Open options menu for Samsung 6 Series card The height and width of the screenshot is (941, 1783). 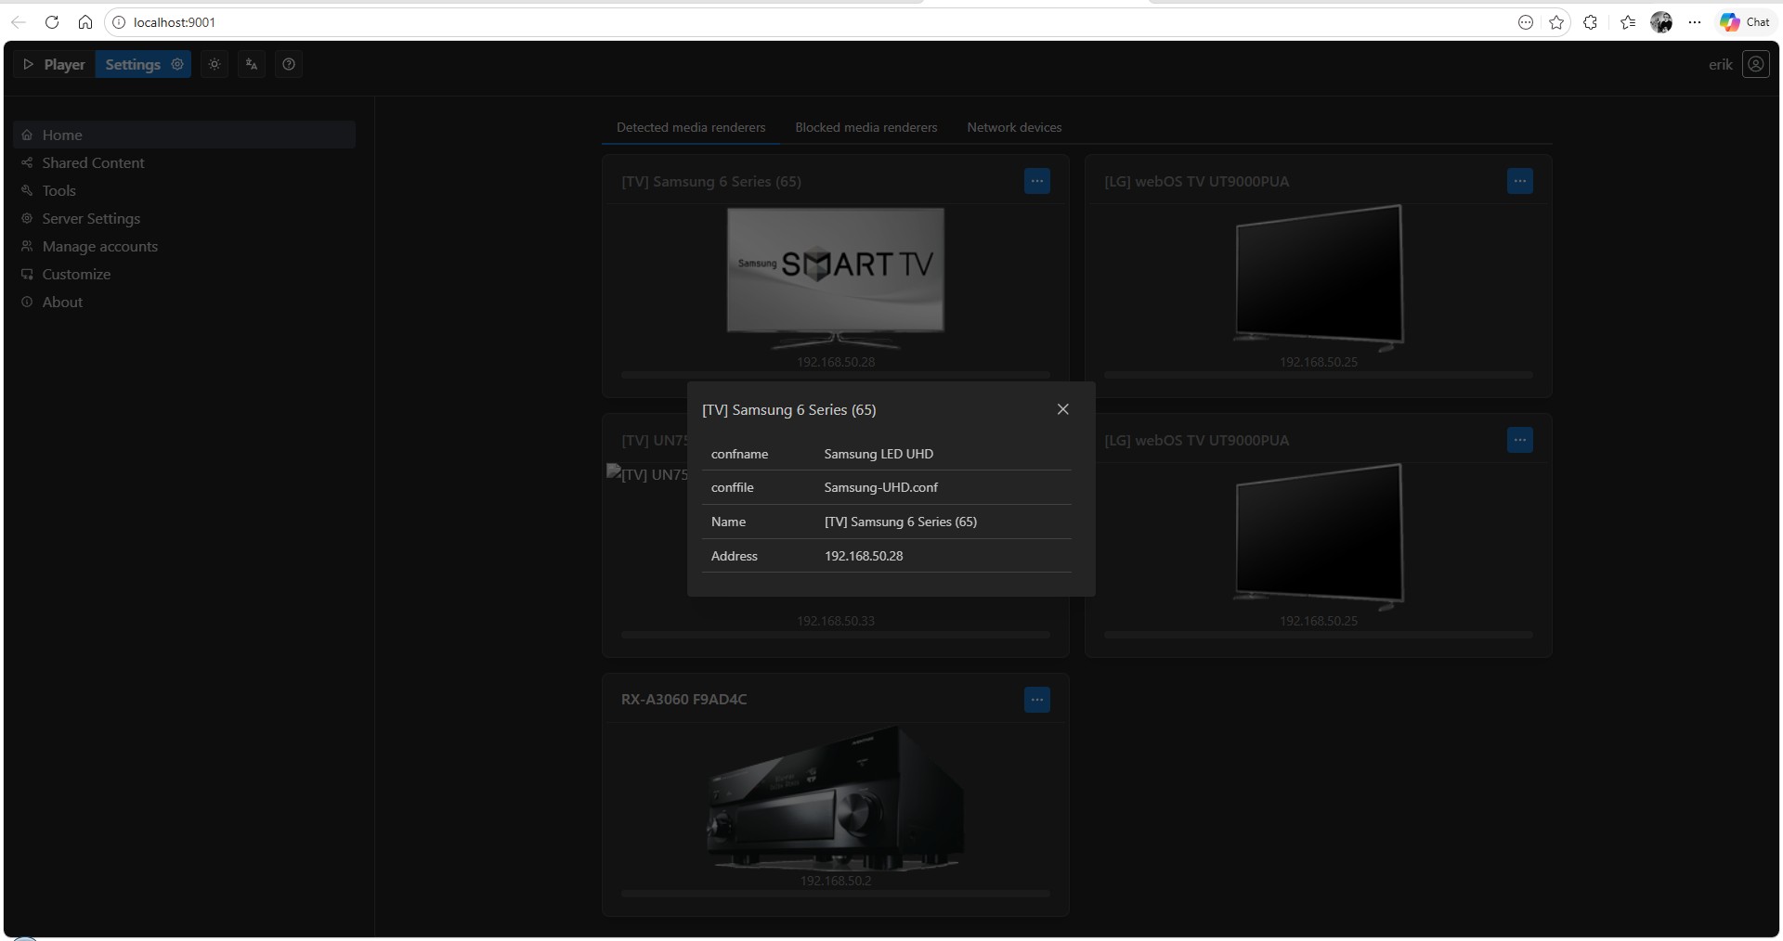point(1037,181)
